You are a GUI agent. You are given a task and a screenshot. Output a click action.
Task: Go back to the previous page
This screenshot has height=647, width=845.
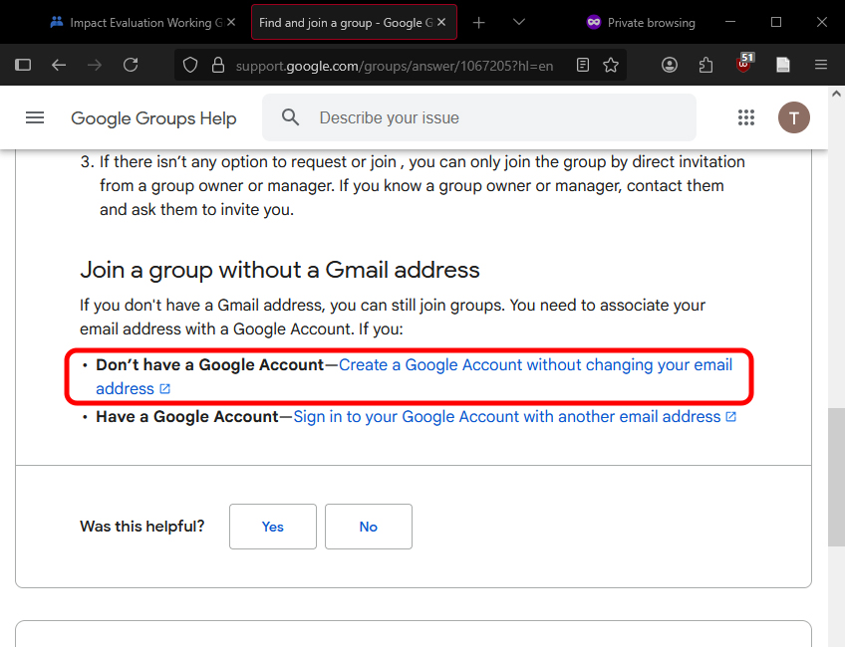[59, 65]
